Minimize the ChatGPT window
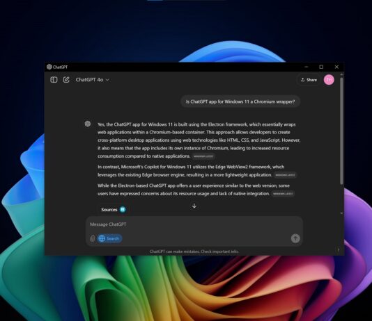The width and height of the screenshot is (372, 321). click(x=307, y=67)
